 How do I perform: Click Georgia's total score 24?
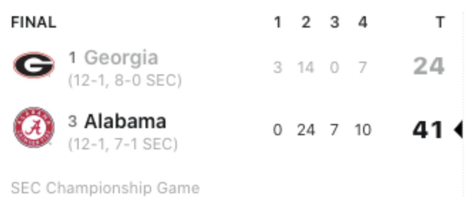(x=429, y=67)
